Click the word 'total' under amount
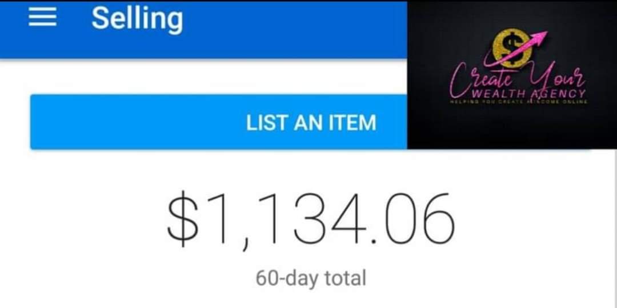 pyautogui.click(x=346, y=278)
